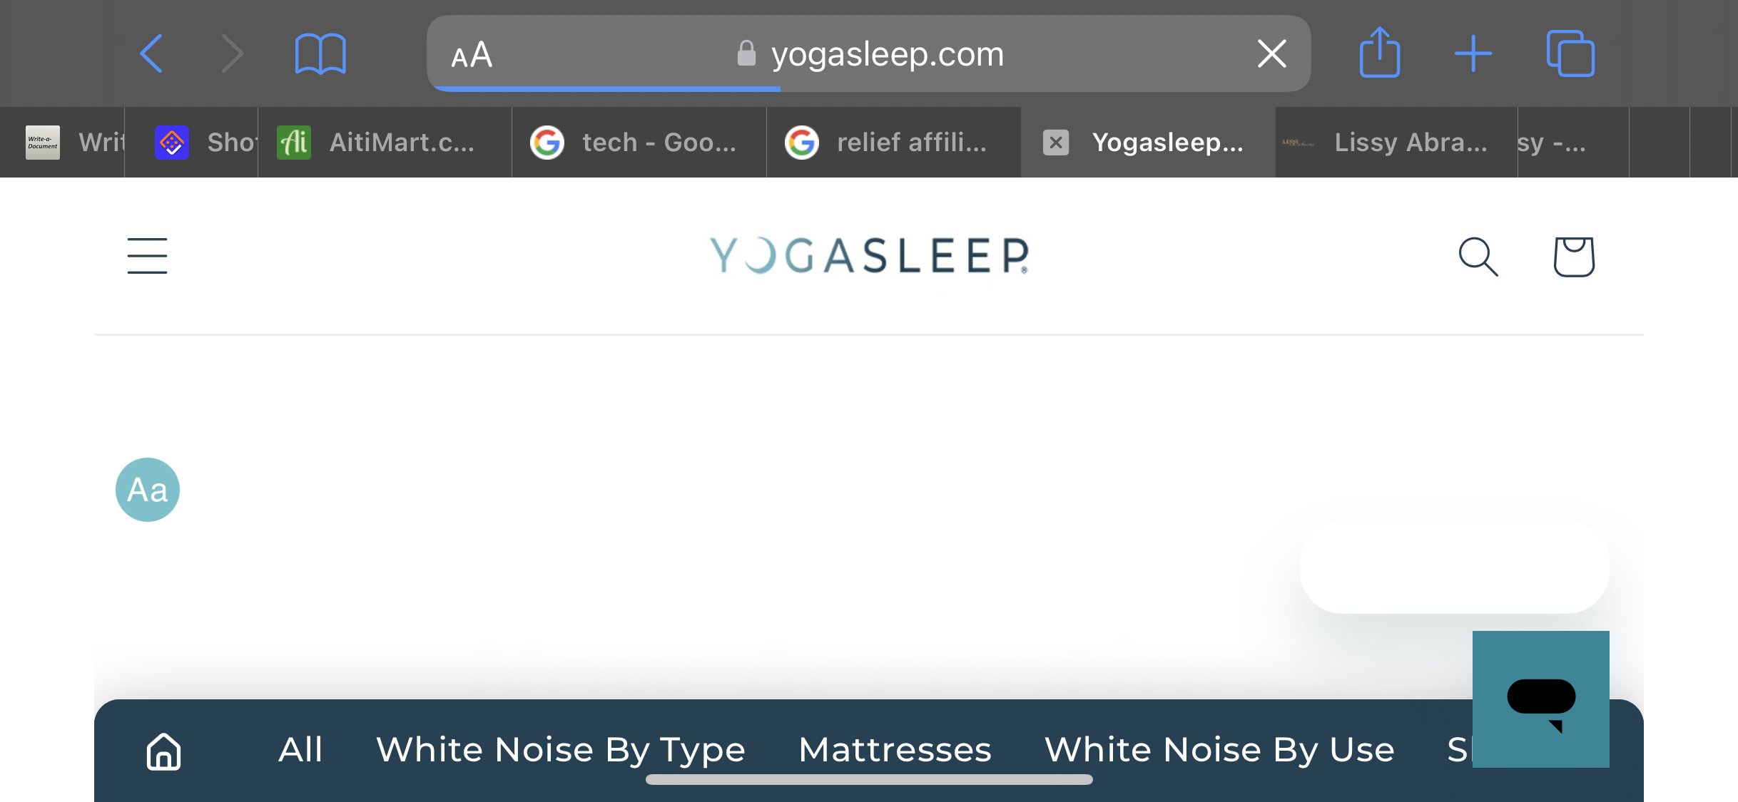Click the Aa accessibility text-size button
Screen dimensions: 1738x802
tap(148, 490)
